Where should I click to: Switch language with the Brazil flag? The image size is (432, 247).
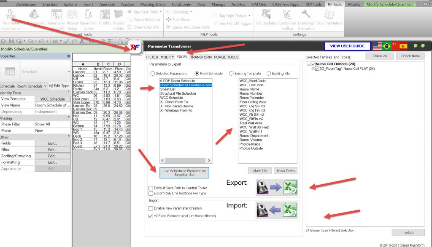386,46
